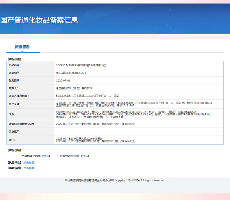
Task: Click the 备案后监督检查情况 value text
Action: [x=95, y=124]
